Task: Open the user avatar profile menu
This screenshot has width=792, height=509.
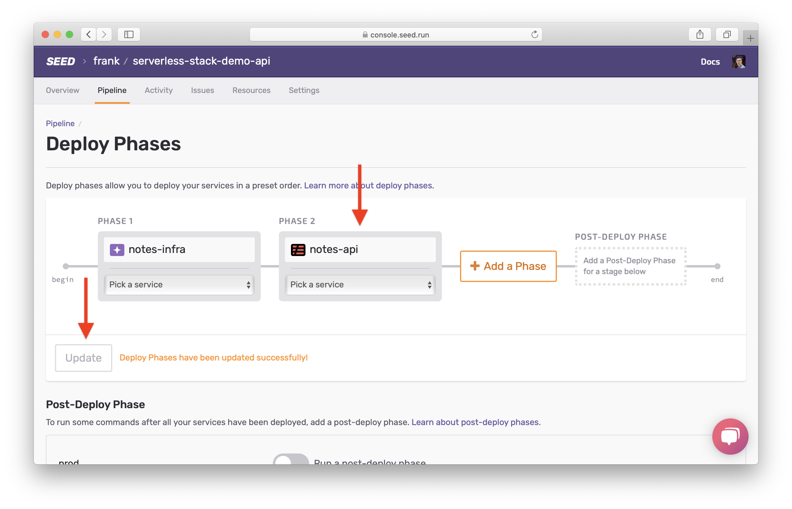Action: click(x=738, y=62)
